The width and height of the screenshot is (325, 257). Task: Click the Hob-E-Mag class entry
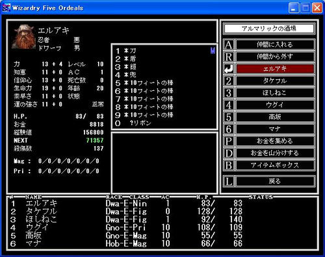[126, 243]
